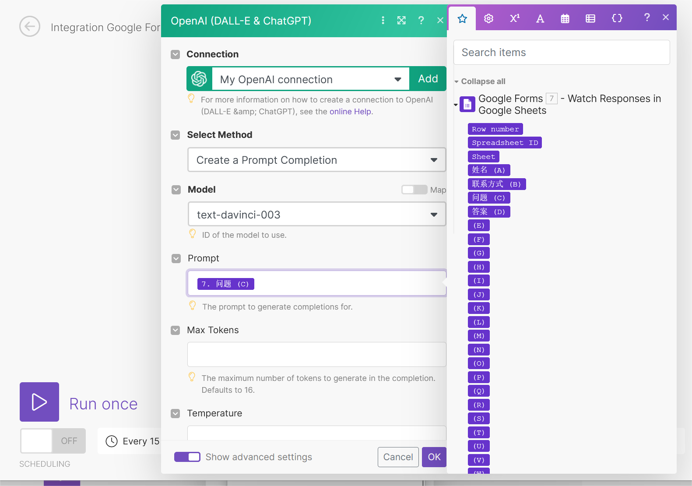Open the text functions tab
Image resolution: width=692 pixels, height=486 pixels.
540,18
